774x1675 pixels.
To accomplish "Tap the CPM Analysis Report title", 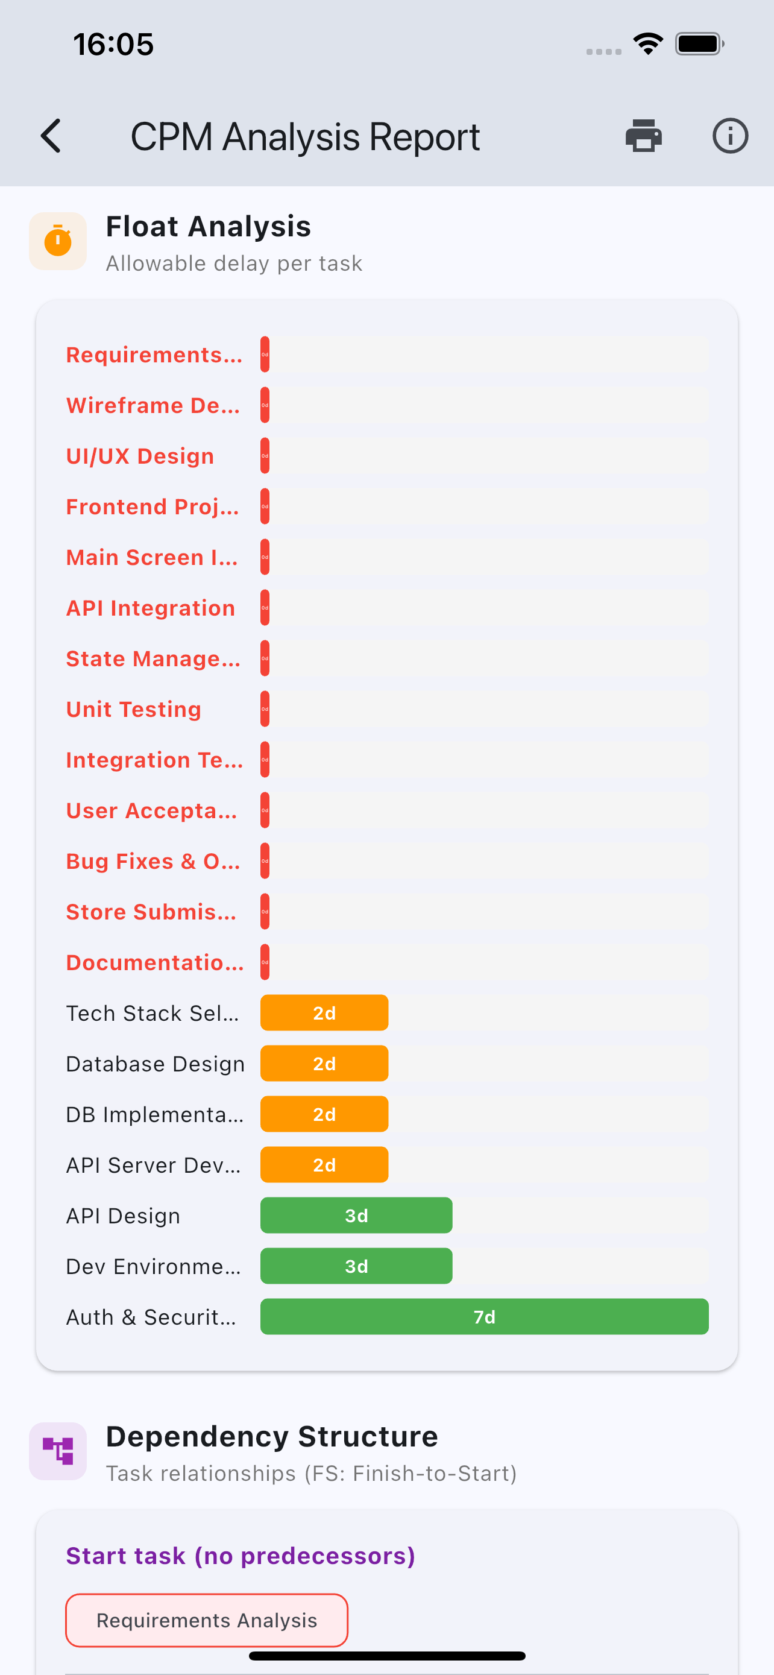I will 305,136.
